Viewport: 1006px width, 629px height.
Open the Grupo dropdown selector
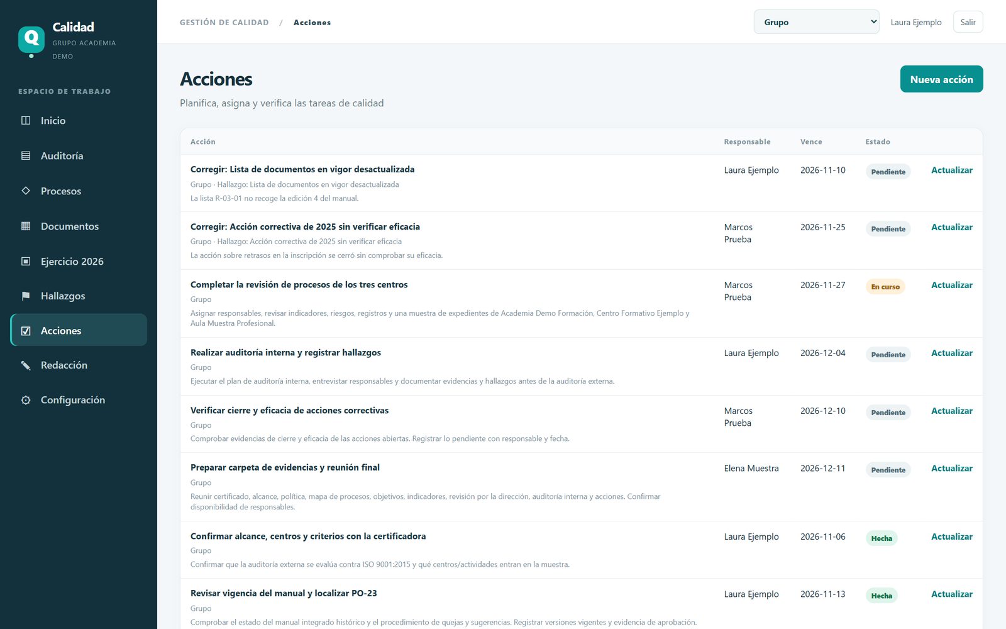click(x=816, y=22)
